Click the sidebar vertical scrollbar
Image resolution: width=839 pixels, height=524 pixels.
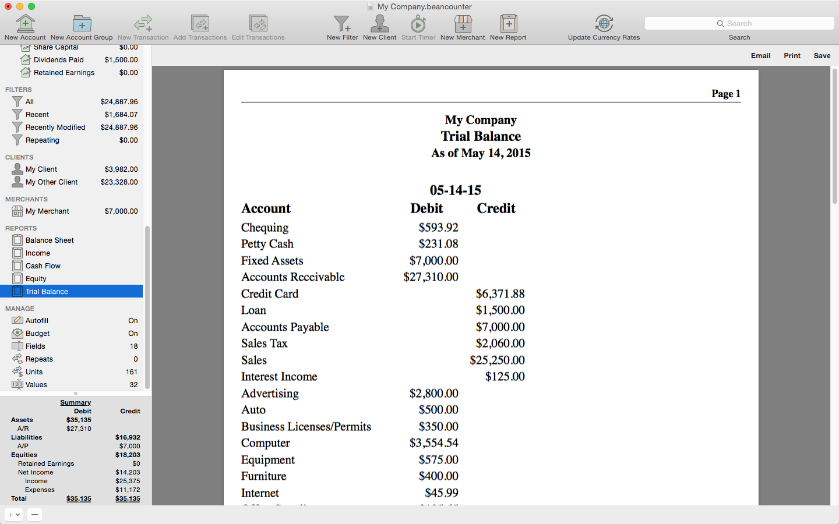(x=147, y=307)
